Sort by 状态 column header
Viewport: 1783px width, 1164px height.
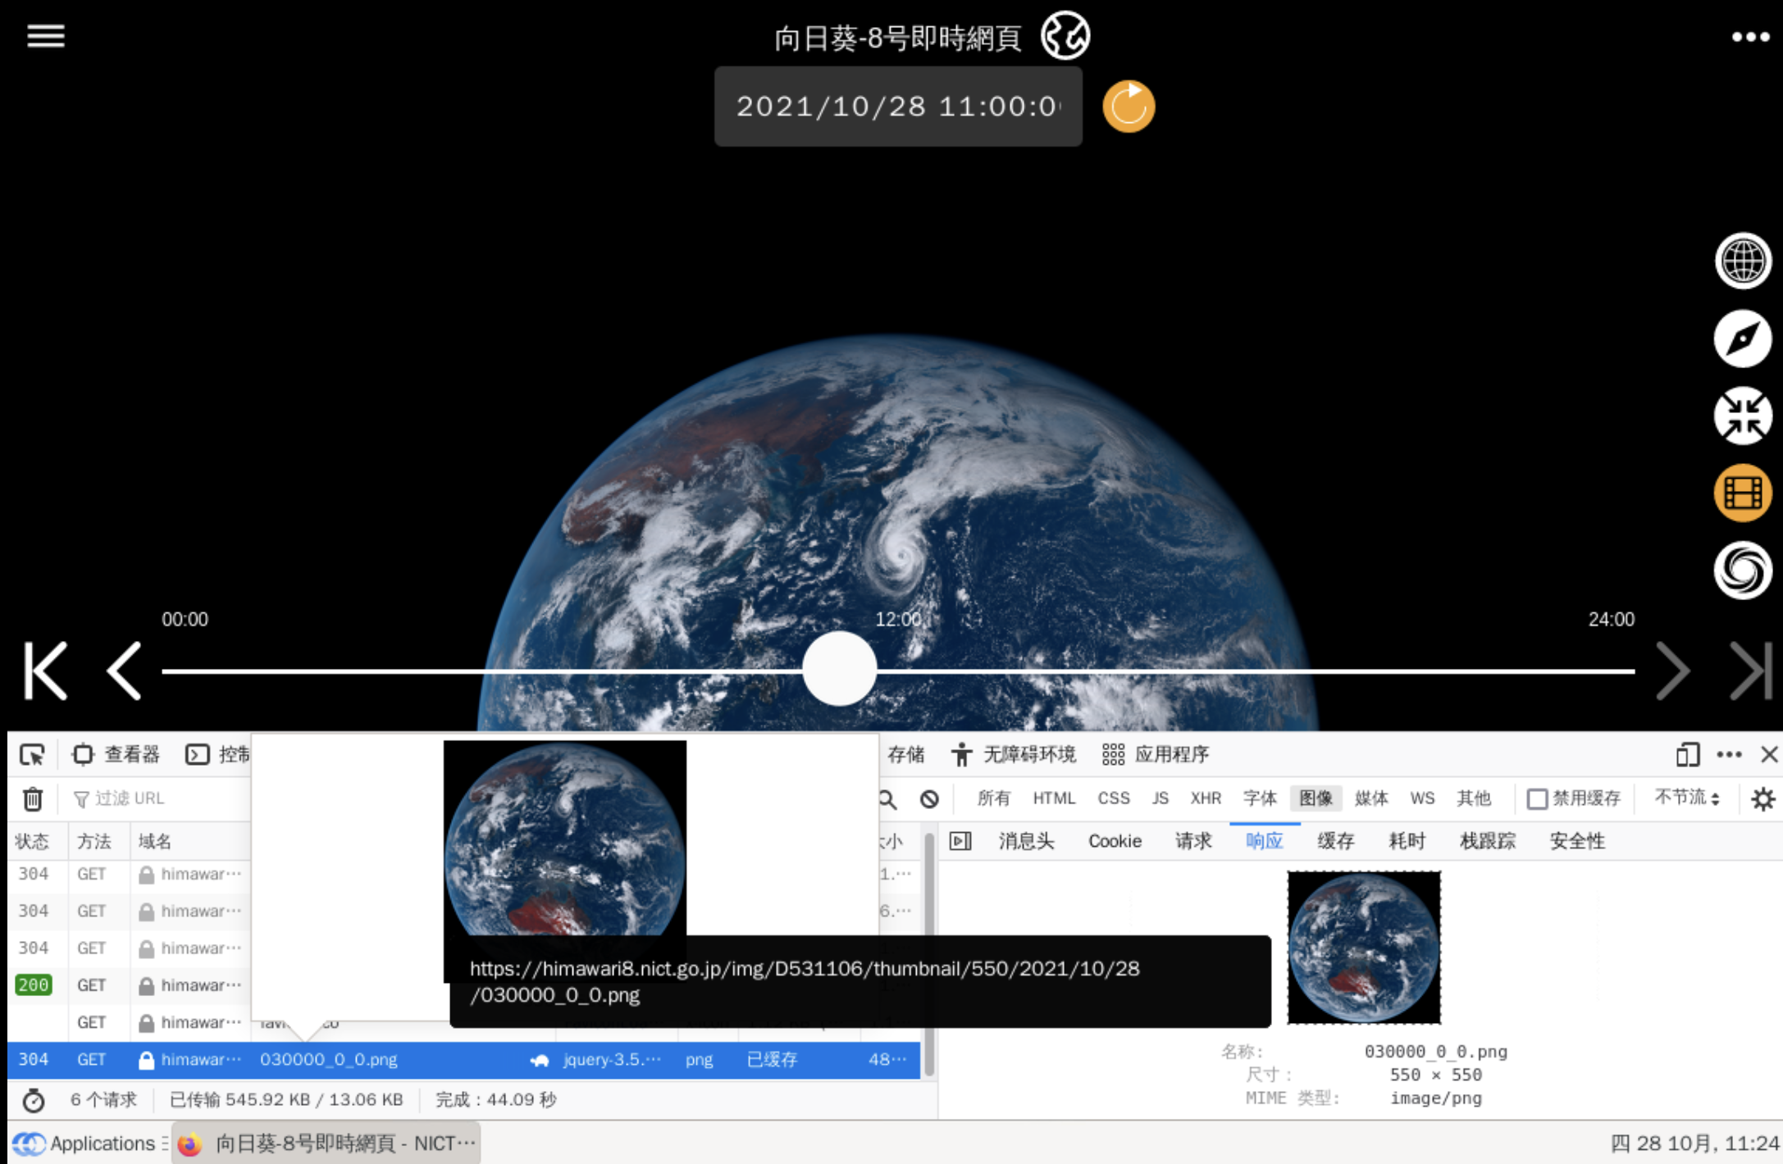pyautogui.click(x=33, y=842)
